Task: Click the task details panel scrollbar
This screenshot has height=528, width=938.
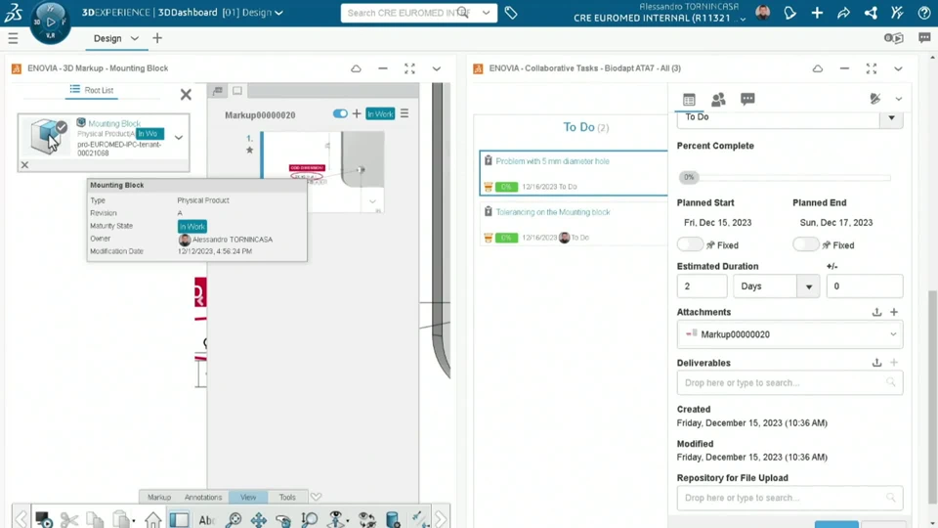Action: click(x=932, y=395)
